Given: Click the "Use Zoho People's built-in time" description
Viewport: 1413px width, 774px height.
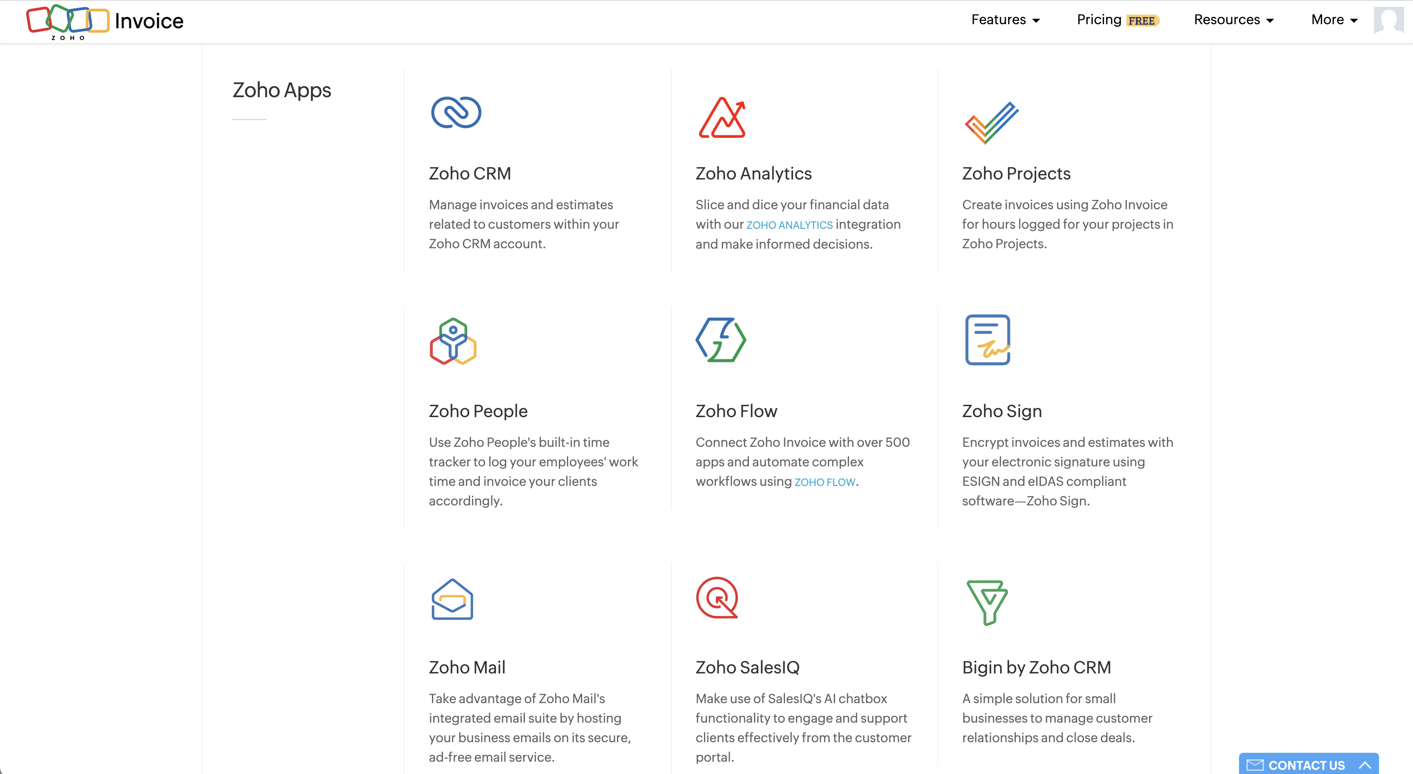Looking at the screenshot, I should (x=534, y=472).
